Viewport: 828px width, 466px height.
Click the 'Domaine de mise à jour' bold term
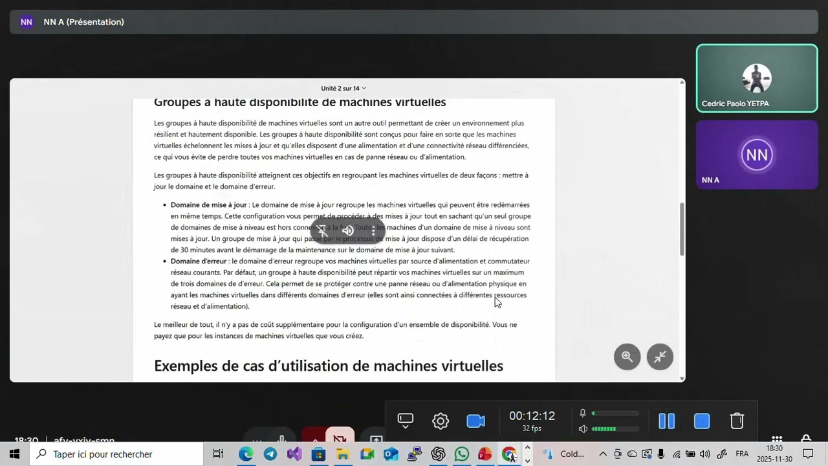click(x=209, y=205)
